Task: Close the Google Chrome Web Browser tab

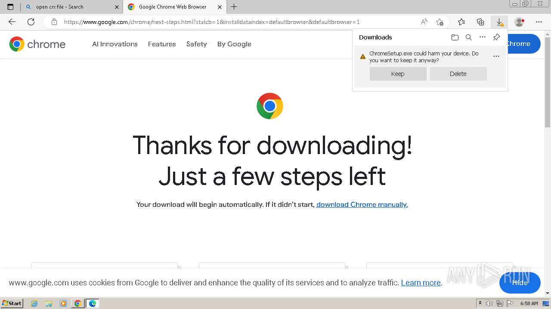Action: click(220, 7)
